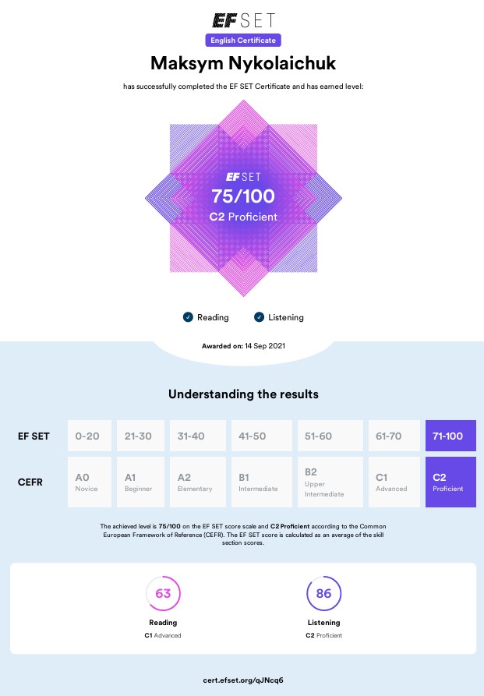Click the 61-70 score range box
This screenshot has width=484, height=696.
394,436
